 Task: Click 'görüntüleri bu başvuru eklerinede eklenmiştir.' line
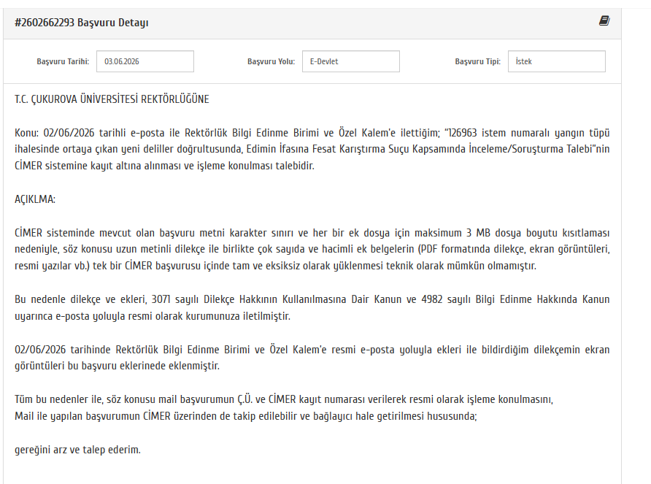pyautogui.click(x=117, y=366)
